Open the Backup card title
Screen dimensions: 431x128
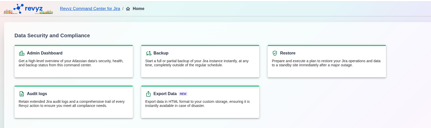coord(161,53)
